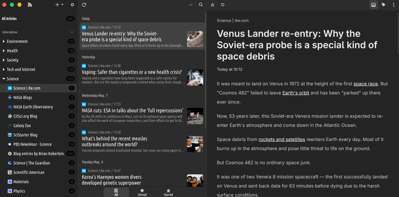Screen dimensions: 399x197
Task: Refresh the article list
Action: (x=84, y=5)
